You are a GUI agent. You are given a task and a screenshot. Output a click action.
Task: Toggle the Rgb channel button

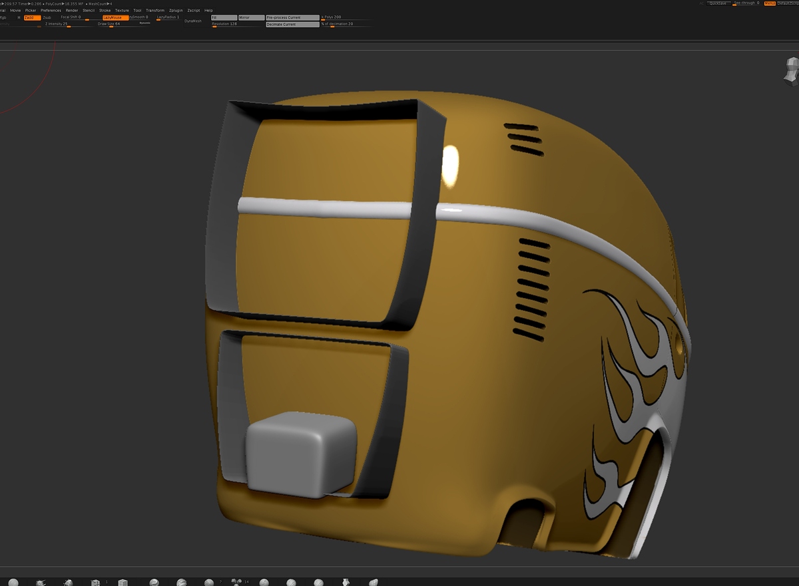[x=3, y=17]
